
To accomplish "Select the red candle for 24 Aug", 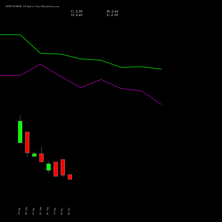I will tap(41, 158).
